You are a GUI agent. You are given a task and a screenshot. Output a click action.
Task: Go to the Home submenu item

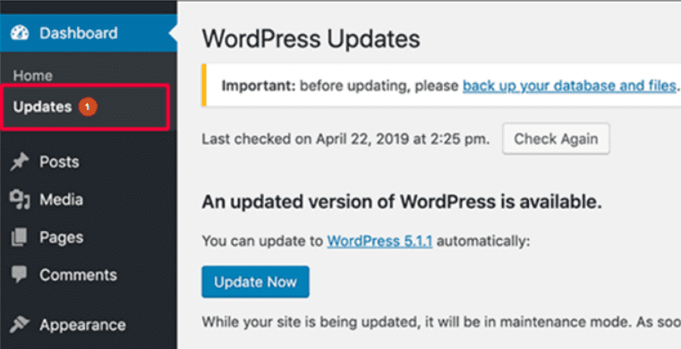32,76
